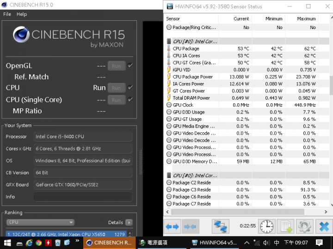This screenshot has width=333, height=249.
Task: Launch Internet Explorer from the taskbar
Action: coord(29,243)
